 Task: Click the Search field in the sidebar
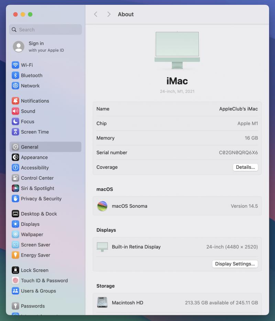click(46, 30)
